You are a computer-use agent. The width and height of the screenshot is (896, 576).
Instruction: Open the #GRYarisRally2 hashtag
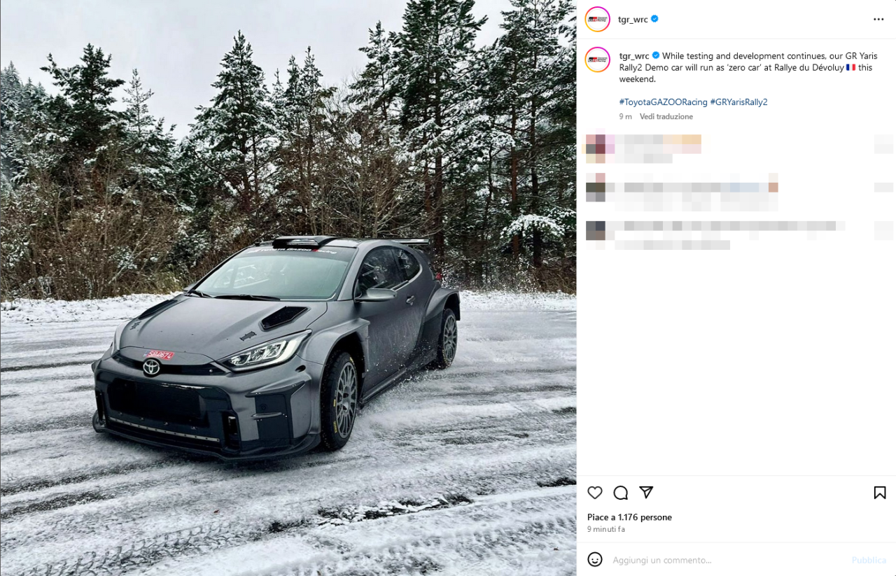(x=738, y=102)
